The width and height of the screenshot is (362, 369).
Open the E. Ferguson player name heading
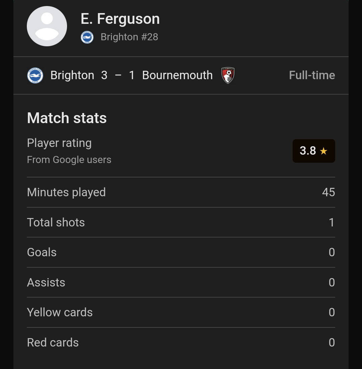(120, 18)
